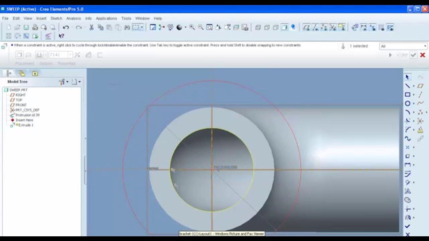Select the Line sketch tool
The image size is (429, 241).
click(x=408, y=86)
